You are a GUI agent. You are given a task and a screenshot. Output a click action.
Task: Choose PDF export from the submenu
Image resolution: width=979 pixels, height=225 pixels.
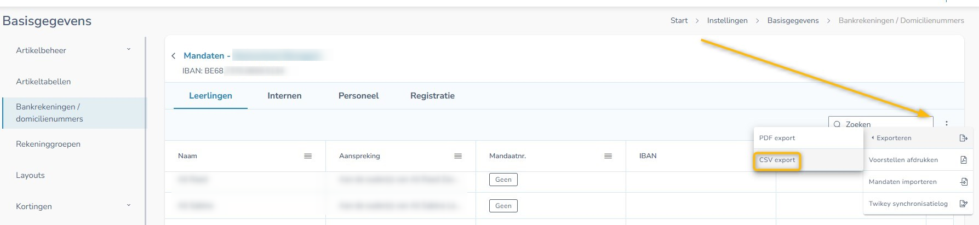(x=777, y=138)
